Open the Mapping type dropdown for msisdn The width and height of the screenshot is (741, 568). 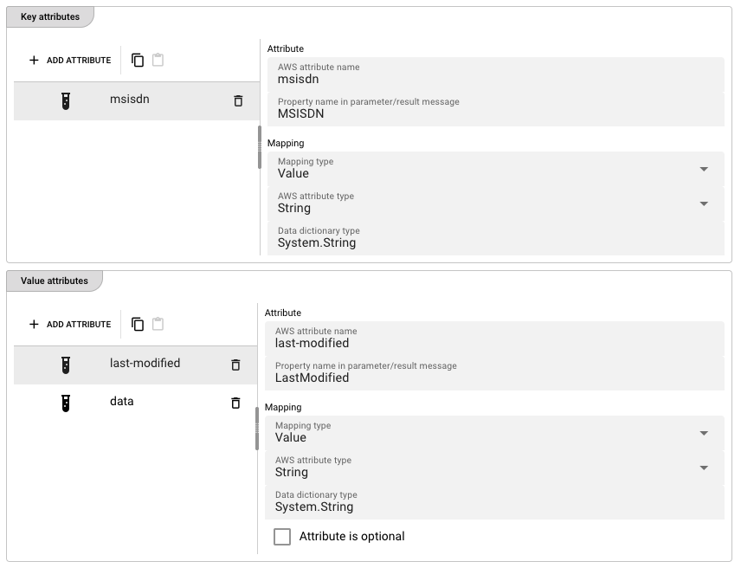tap(705, 169)
